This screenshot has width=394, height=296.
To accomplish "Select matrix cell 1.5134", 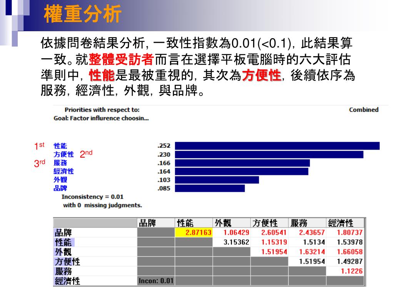I will pyautogui.click(x=307, y=242).
